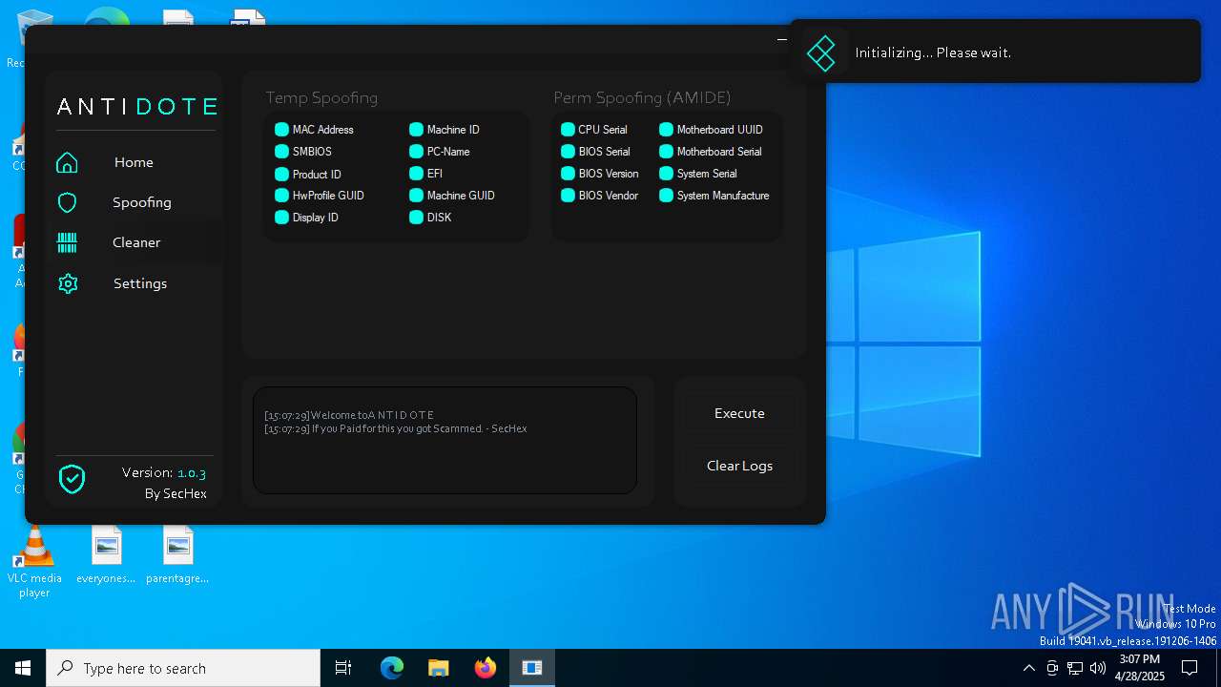Click the taskbar search box
The height and width of the screenshot is (687, 1221).
tap(183, 668)
